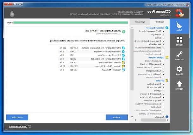
Task: Click the 100% progress label
Action: click(x=9, y=23)
